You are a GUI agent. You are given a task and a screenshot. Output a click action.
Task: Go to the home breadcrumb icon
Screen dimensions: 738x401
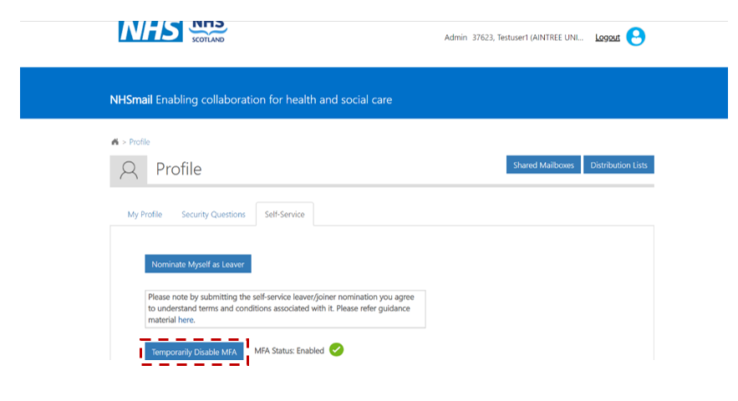(115, 142)
